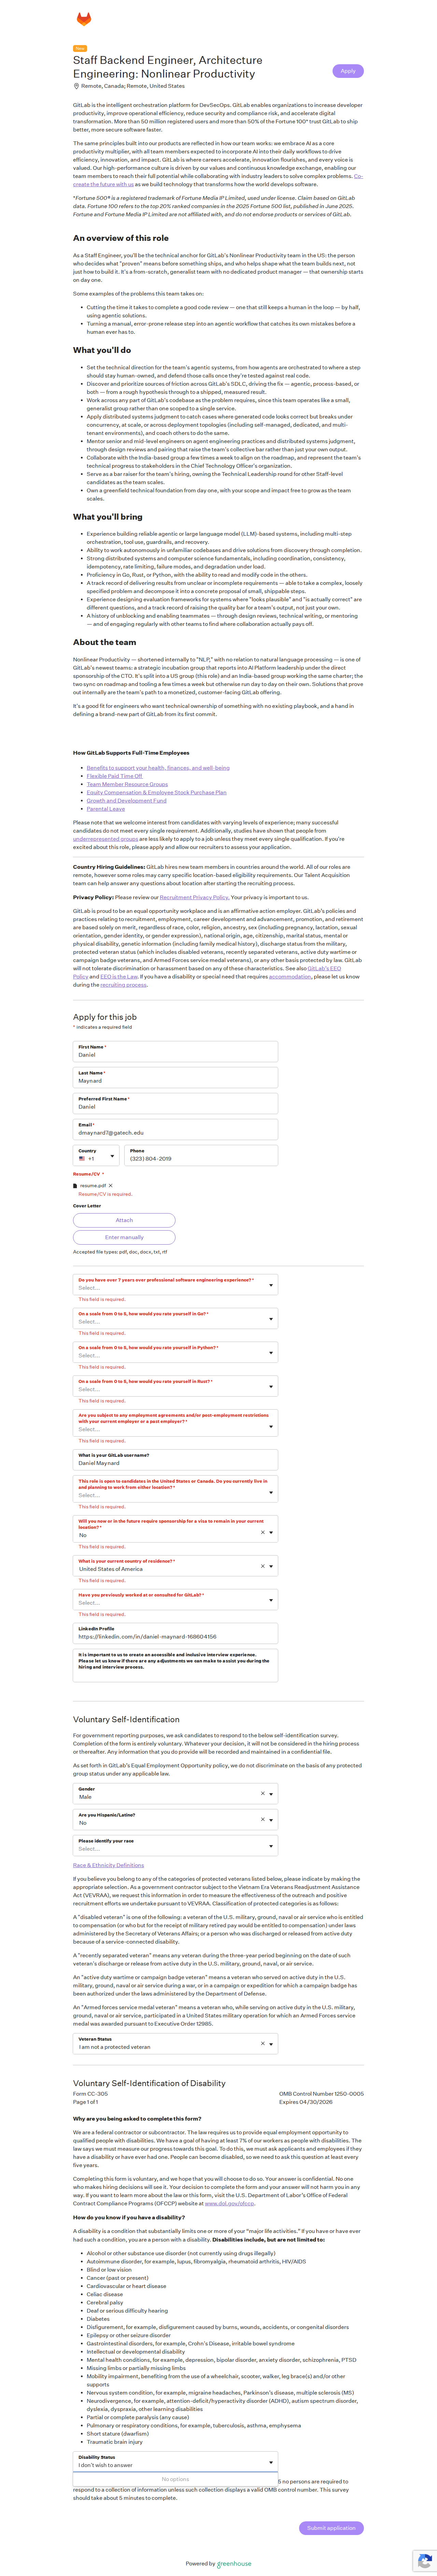The height and width of the screenshot is (2576, 437).
Task: Expand the previously worked for GitLab dropdown
Action: 175,1600
